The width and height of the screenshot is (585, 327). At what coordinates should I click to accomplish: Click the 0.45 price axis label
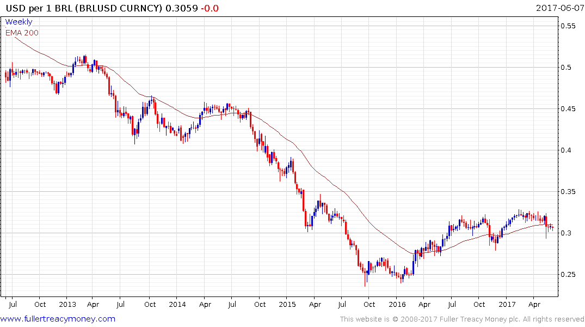pyautogui.click(x=568, y=109)
